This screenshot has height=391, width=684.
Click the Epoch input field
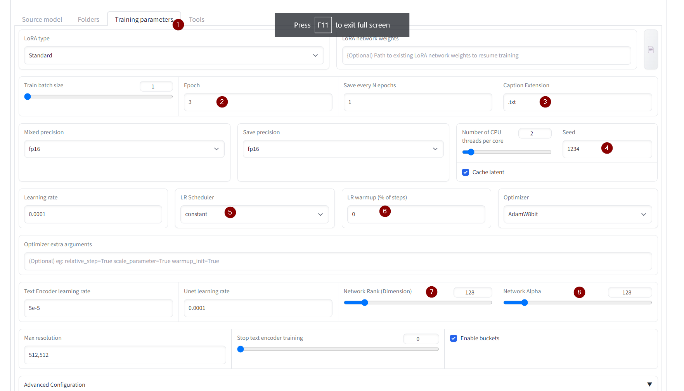[x=258, y=102]
